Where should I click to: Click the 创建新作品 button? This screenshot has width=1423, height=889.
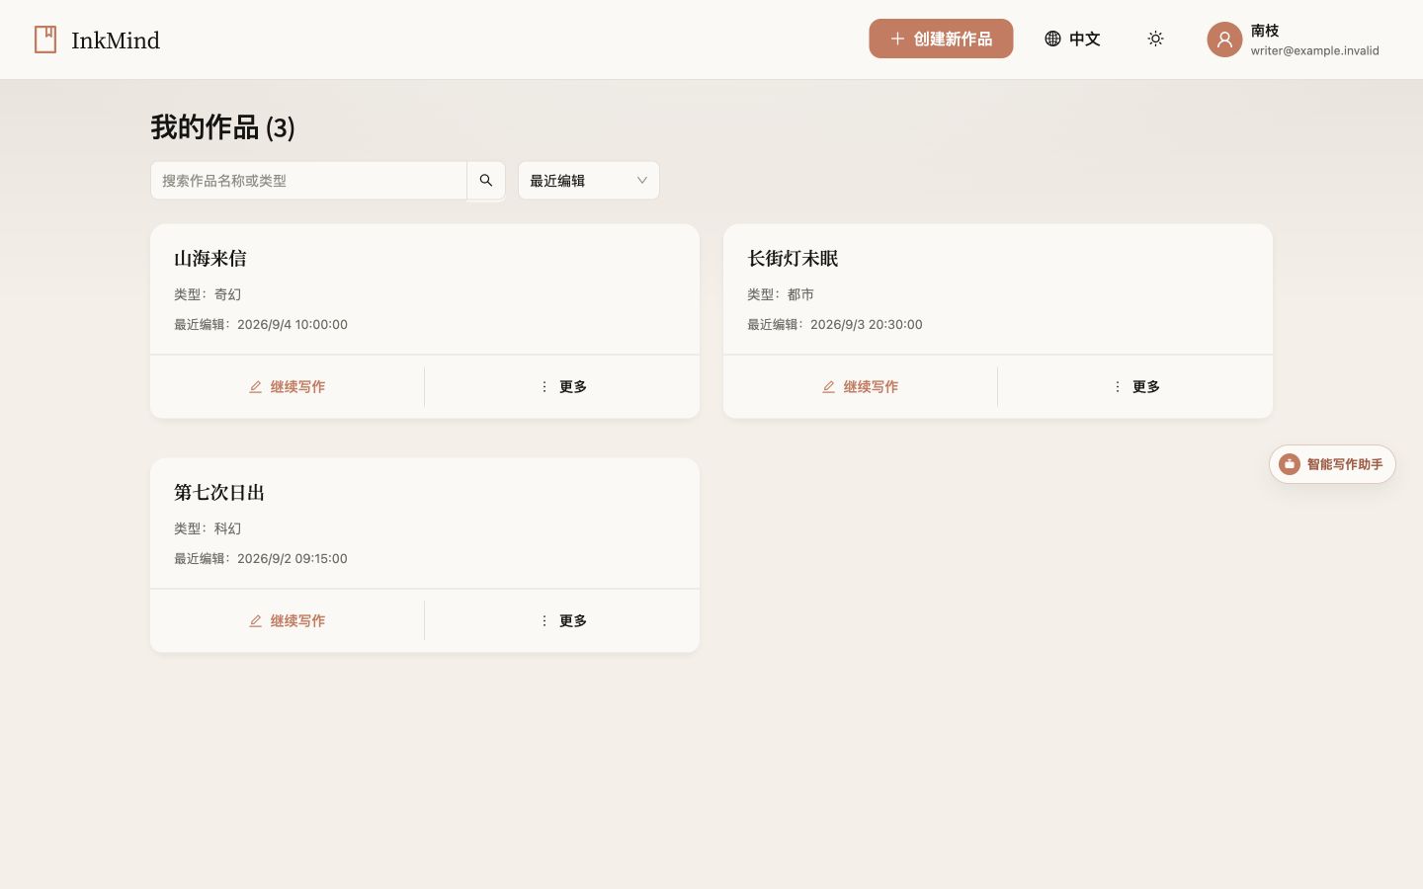[x=941, y=39]
